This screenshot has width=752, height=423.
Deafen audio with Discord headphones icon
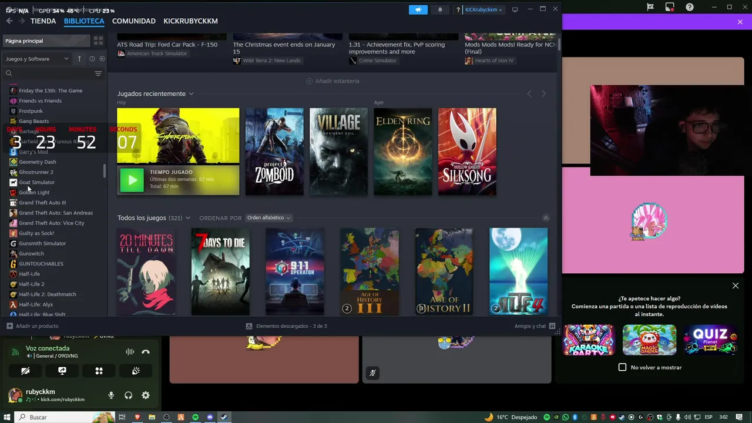tap(128, 395)
